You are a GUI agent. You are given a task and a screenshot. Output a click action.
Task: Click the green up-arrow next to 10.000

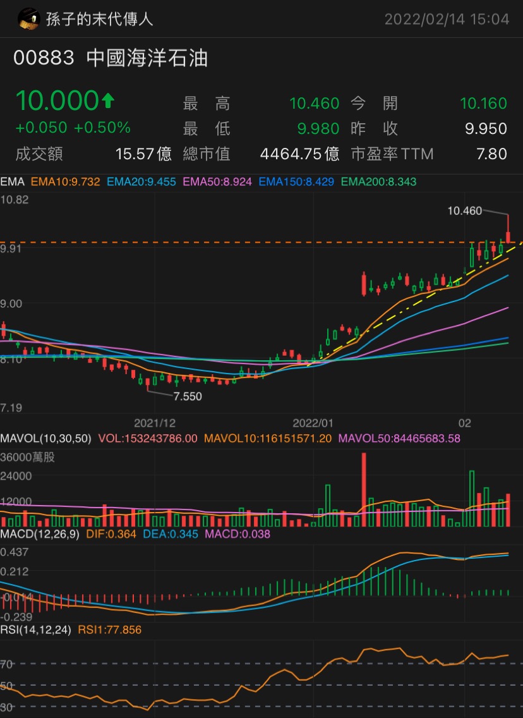[x=108, y=100]
